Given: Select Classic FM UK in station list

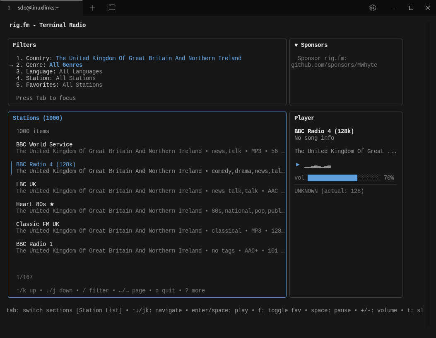Looking at the screenshot, I should click(x=38, y=224).
